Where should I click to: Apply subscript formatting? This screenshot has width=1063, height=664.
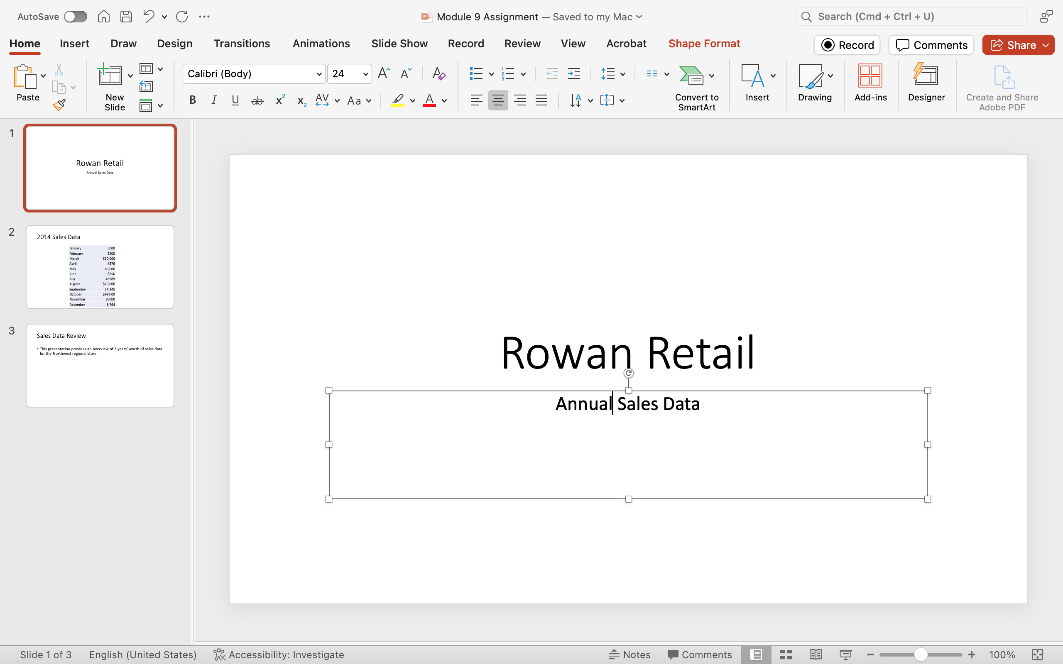tap(301, 101)
